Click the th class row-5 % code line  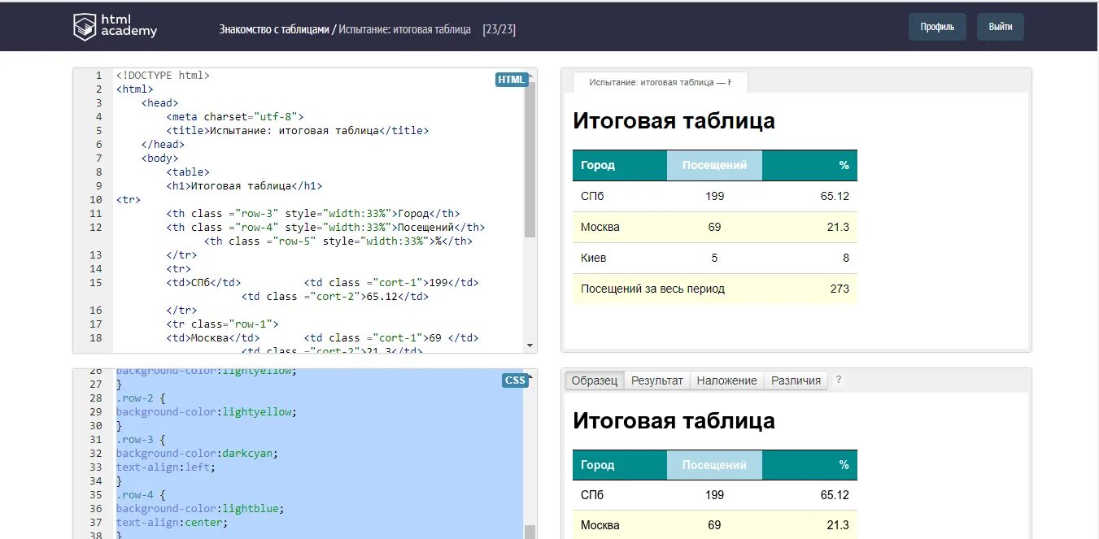pos(338,241)
